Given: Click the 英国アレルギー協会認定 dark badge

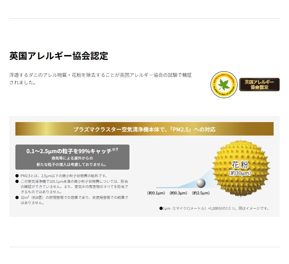Looking at the screenshot, I should tap(259, 85).
